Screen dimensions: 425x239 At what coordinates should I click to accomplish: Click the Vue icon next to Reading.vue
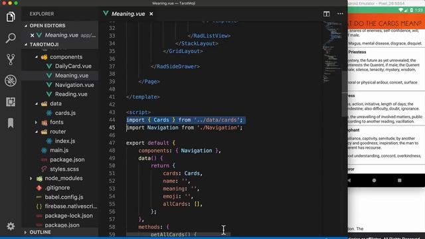click(x=49, y=94)
